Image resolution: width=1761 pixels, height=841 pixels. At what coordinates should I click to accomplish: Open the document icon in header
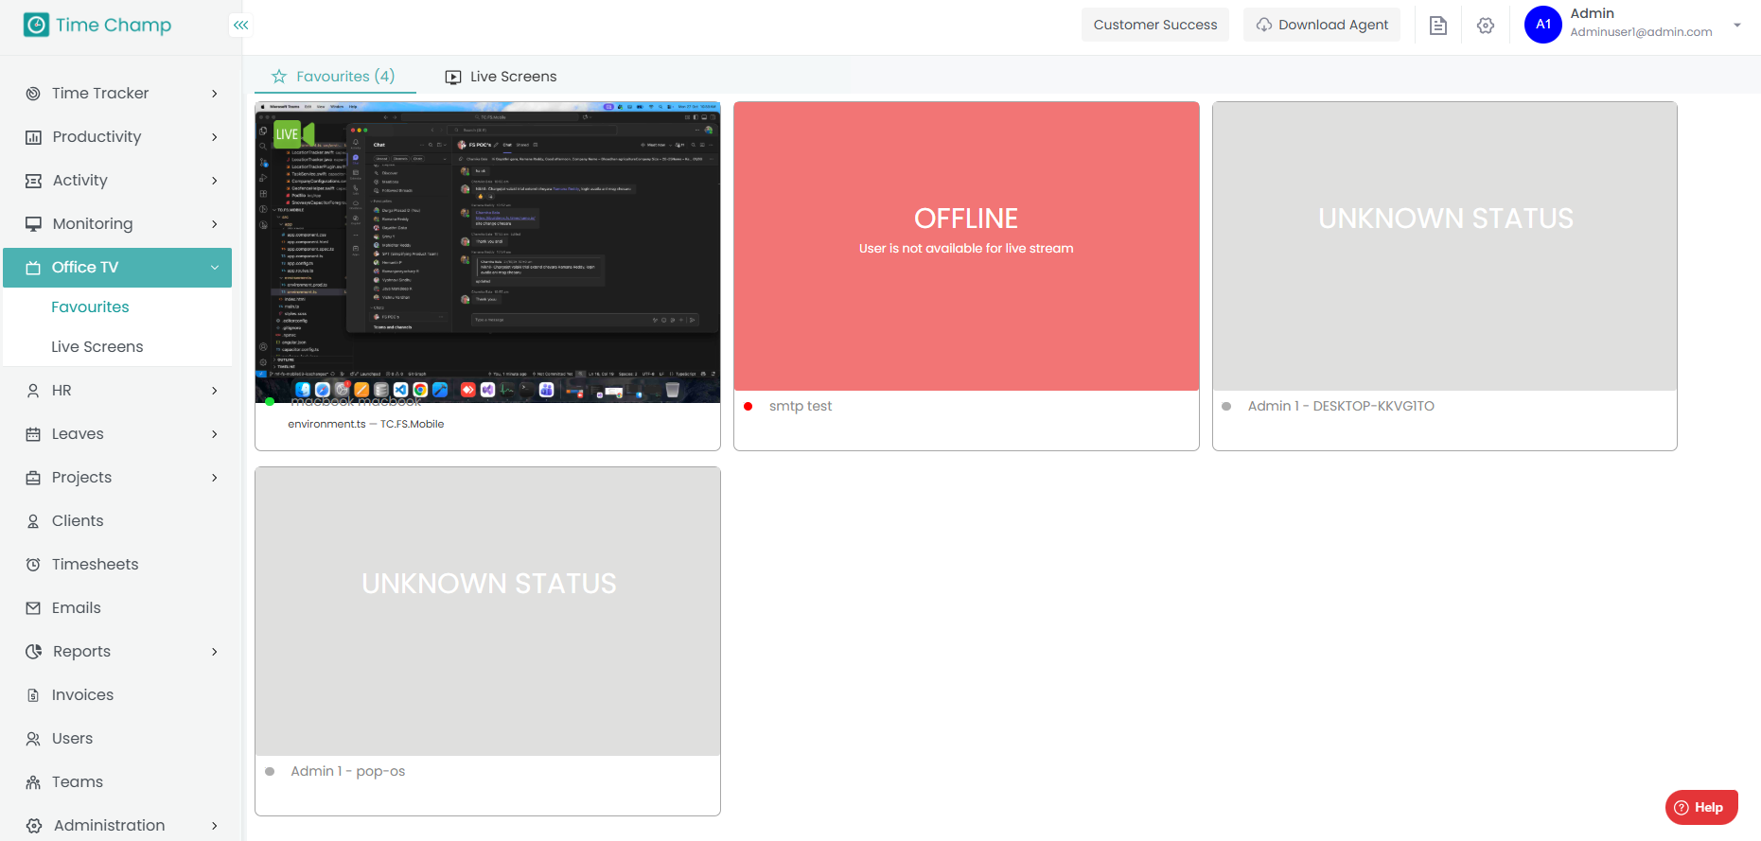coord(1437,26)
